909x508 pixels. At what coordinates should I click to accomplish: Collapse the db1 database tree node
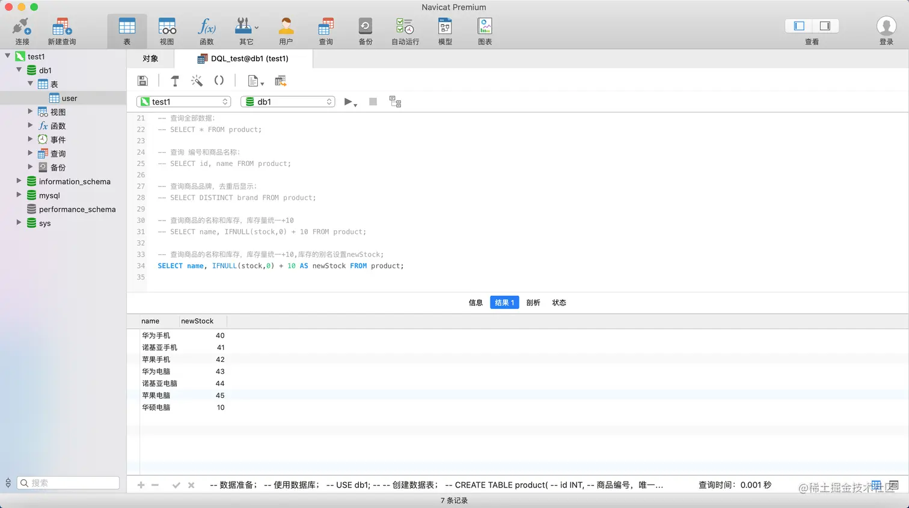click(19, 70)
